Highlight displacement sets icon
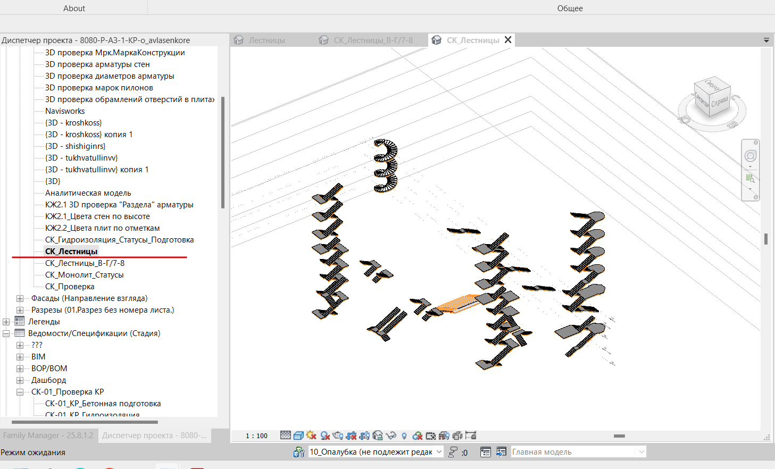This screenshot has height=469, width=775. pos(444,435)
